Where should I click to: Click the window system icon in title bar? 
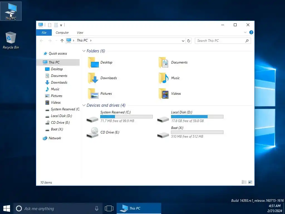tap(41, 25)
